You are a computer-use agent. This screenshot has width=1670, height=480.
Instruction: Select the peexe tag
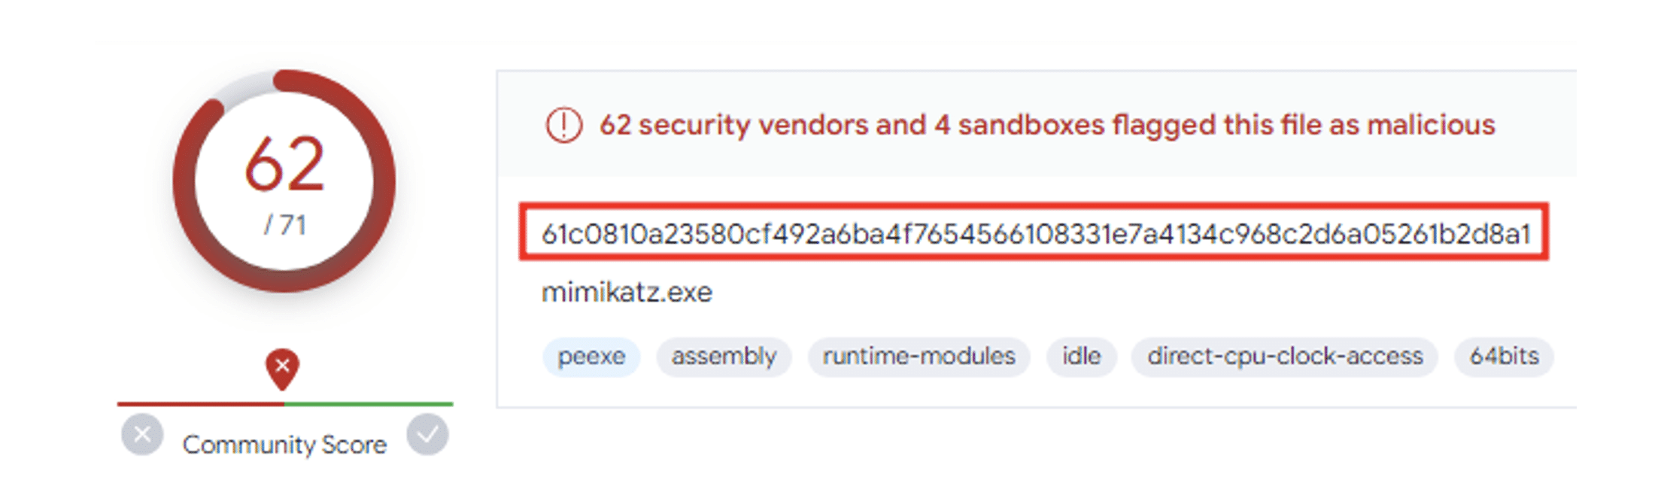pyautogui.click(x=591, y=356)
